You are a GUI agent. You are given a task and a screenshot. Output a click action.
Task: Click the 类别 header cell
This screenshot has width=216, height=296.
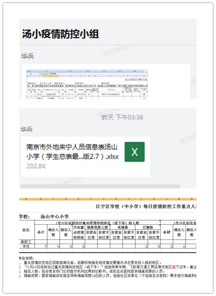pyautogui.click(x=26, y=230)
